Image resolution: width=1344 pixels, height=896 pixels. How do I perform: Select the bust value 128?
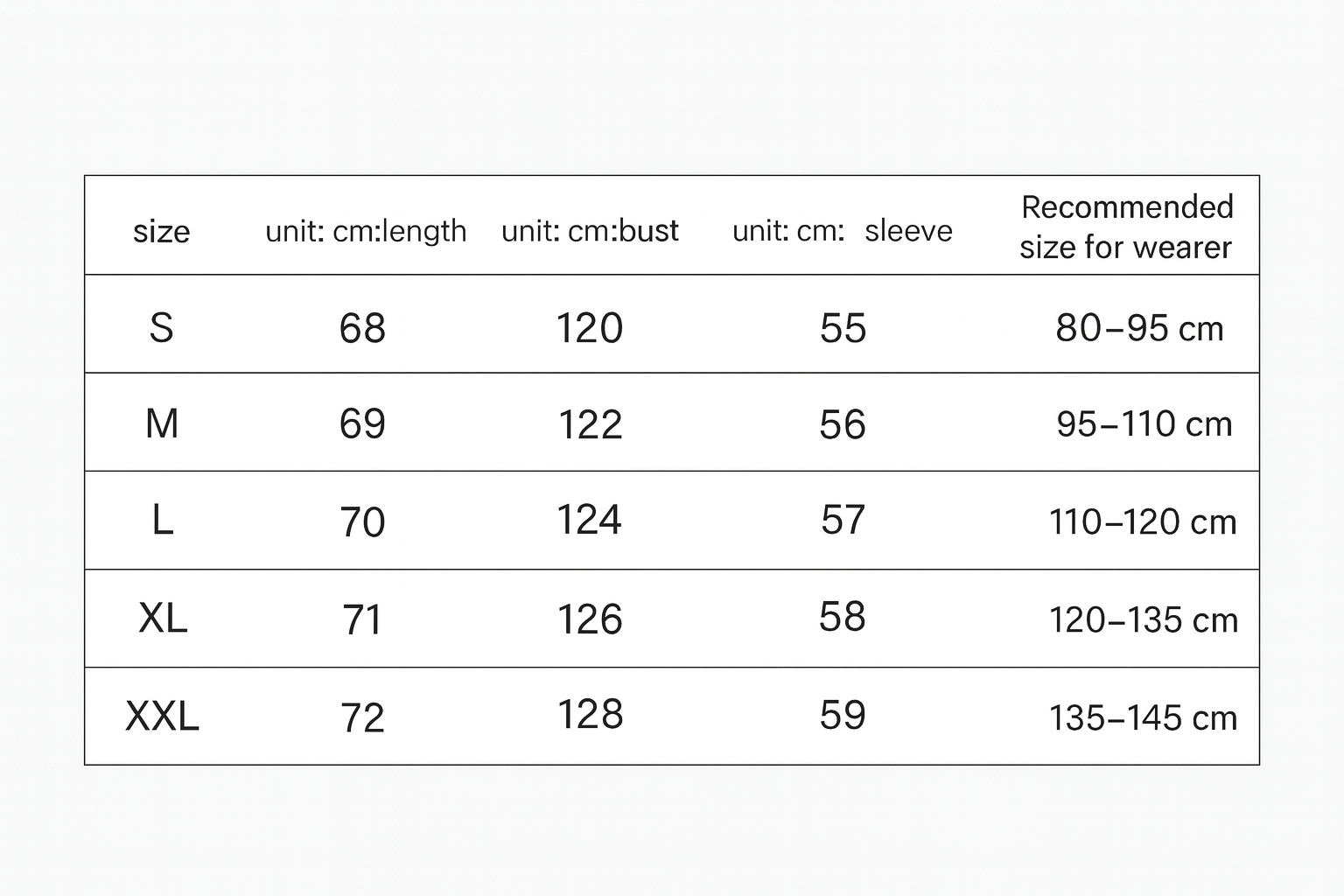[590, 715]
